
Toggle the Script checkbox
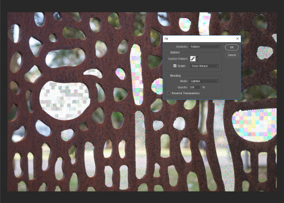click(x=175, y=66)
